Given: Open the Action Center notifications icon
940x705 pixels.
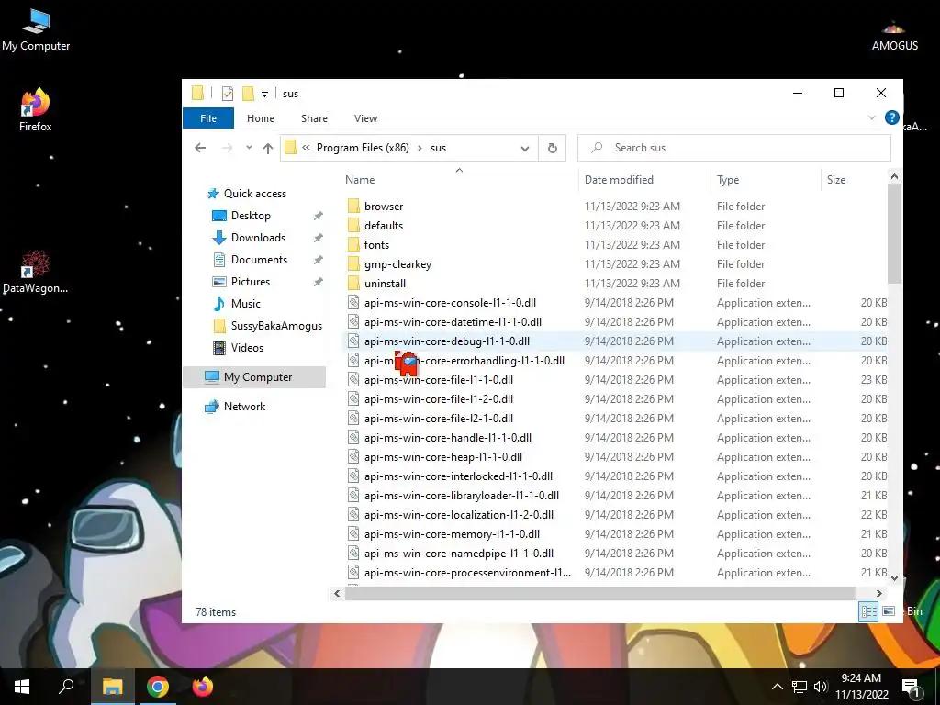Looking at the screenshot, I should pos(911,687).
